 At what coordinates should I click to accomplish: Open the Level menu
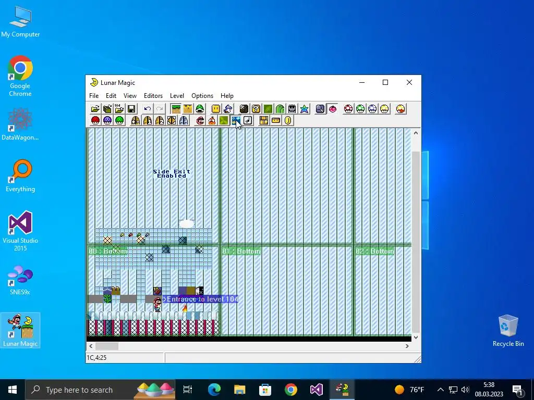[x=177, y=96]
